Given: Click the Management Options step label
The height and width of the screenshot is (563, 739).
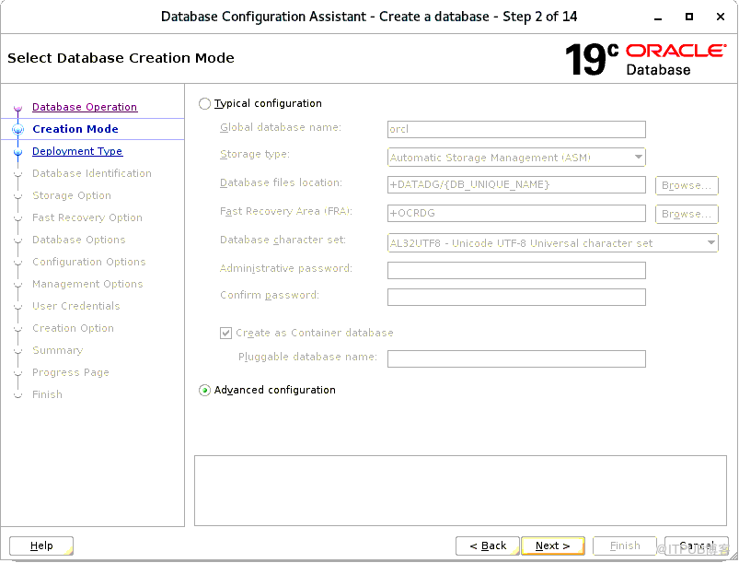Looking at the screenshot, I should (x=87, y=284).
